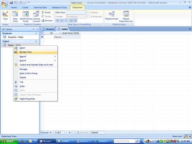This screenshot has width=192, height=144.
Task: Go to last record navigation button
Action: point(69,133)
